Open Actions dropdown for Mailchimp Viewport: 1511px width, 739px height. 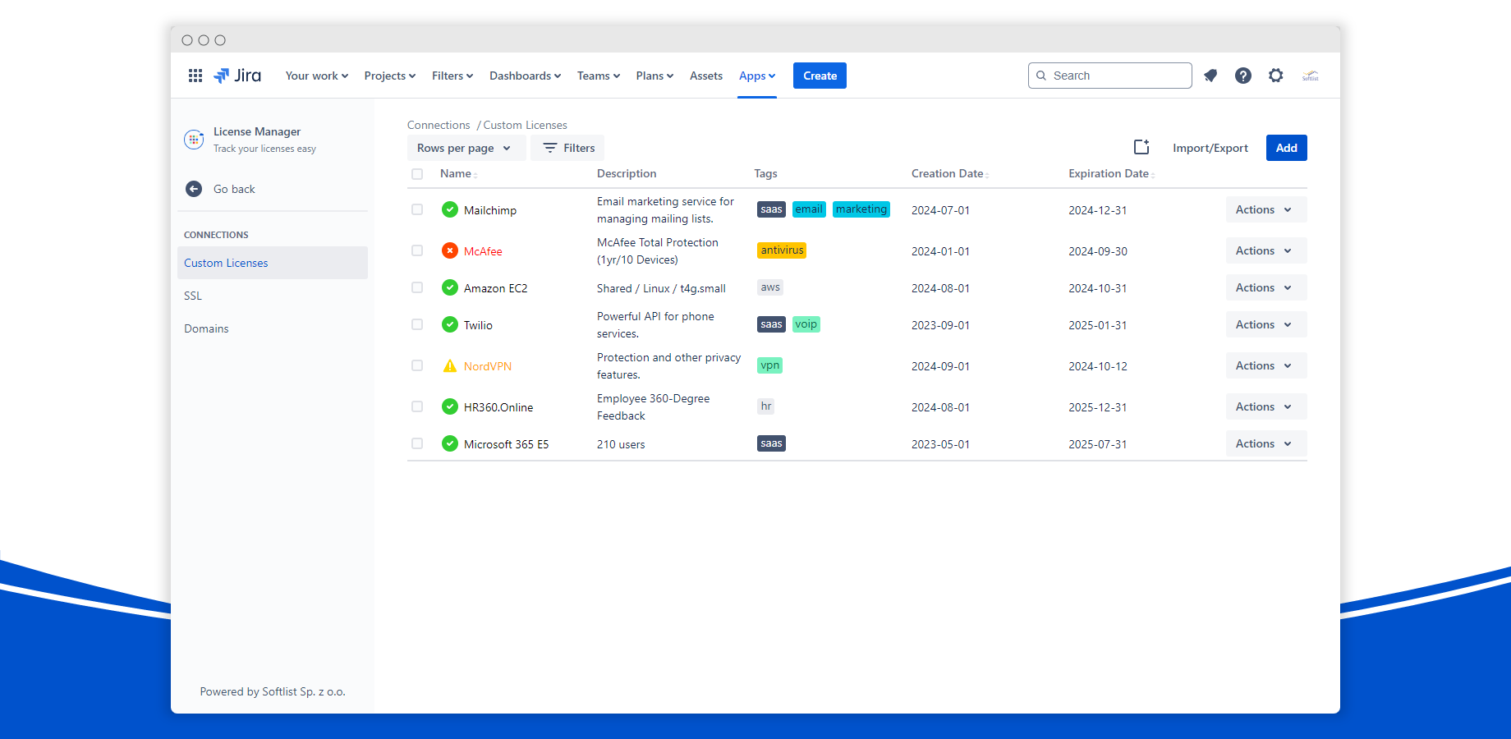1265,209
